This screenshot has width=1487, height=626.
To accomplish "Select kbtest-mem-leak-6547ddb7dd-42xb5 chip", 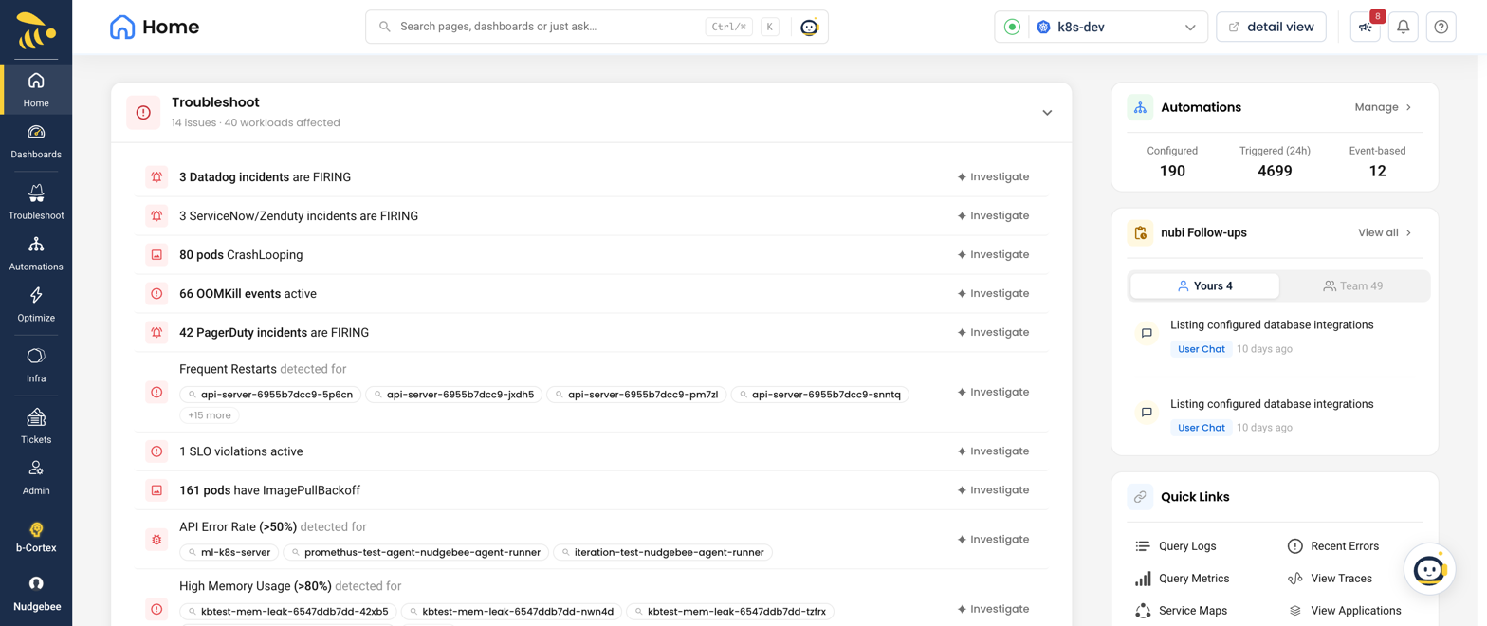I will [288, 612].
